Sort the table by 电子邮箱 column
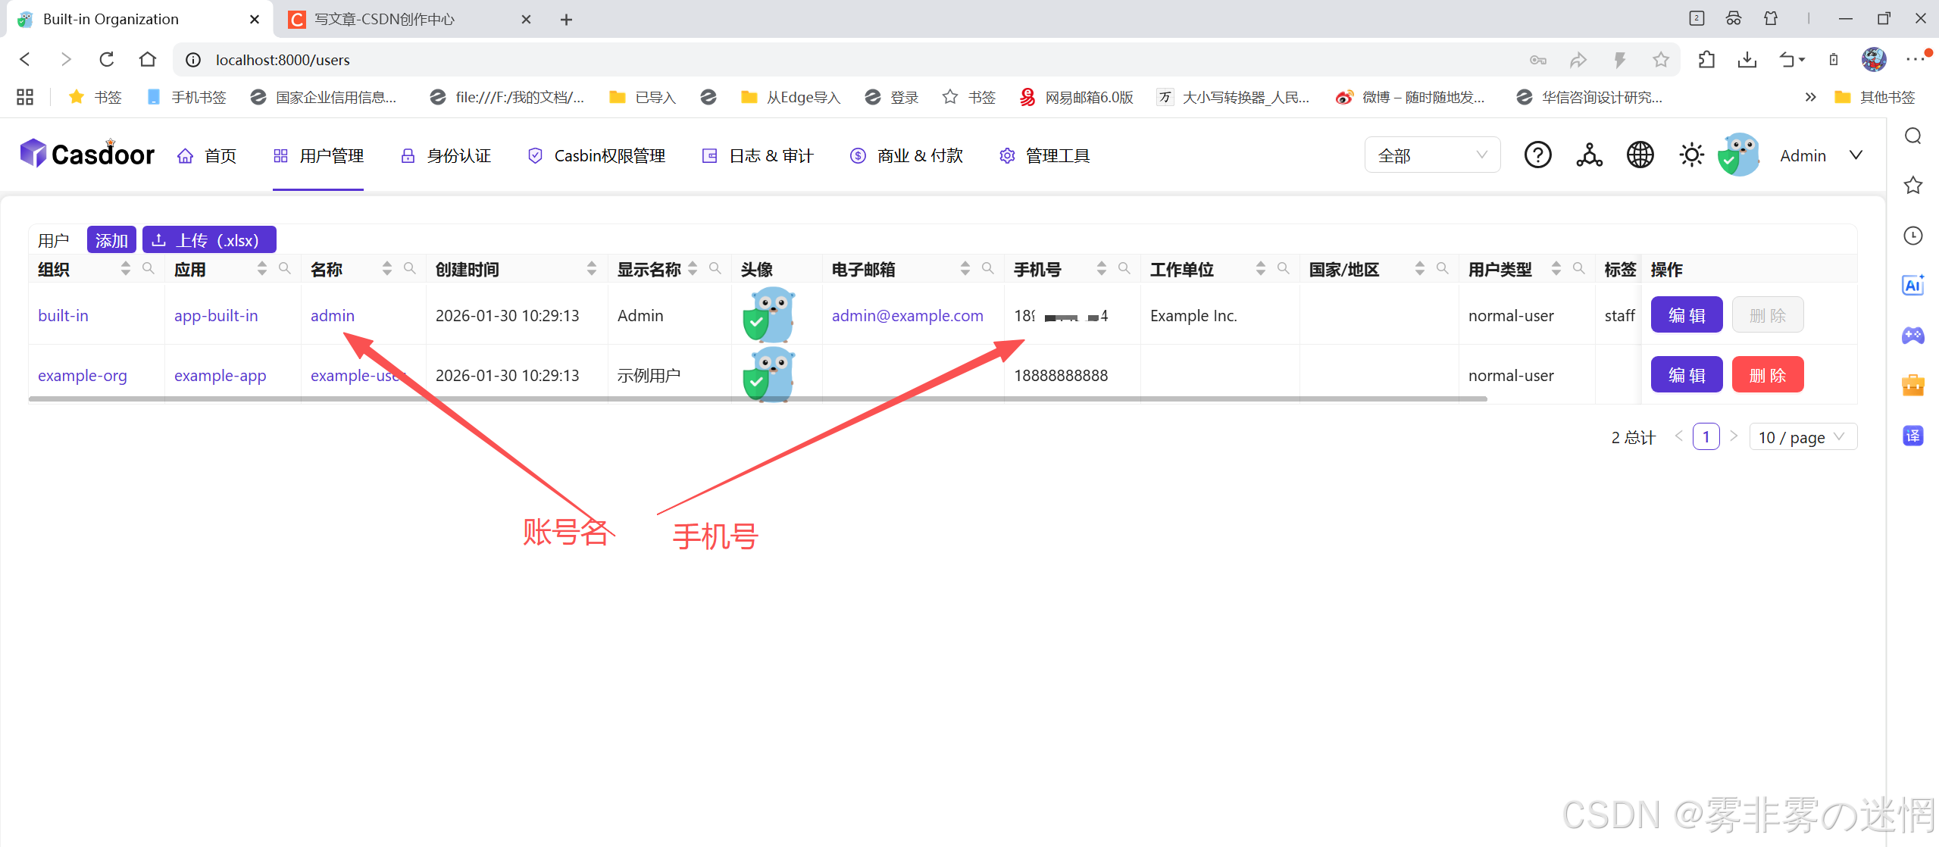Screen dimensions: 1939x847 pos(965,268)
